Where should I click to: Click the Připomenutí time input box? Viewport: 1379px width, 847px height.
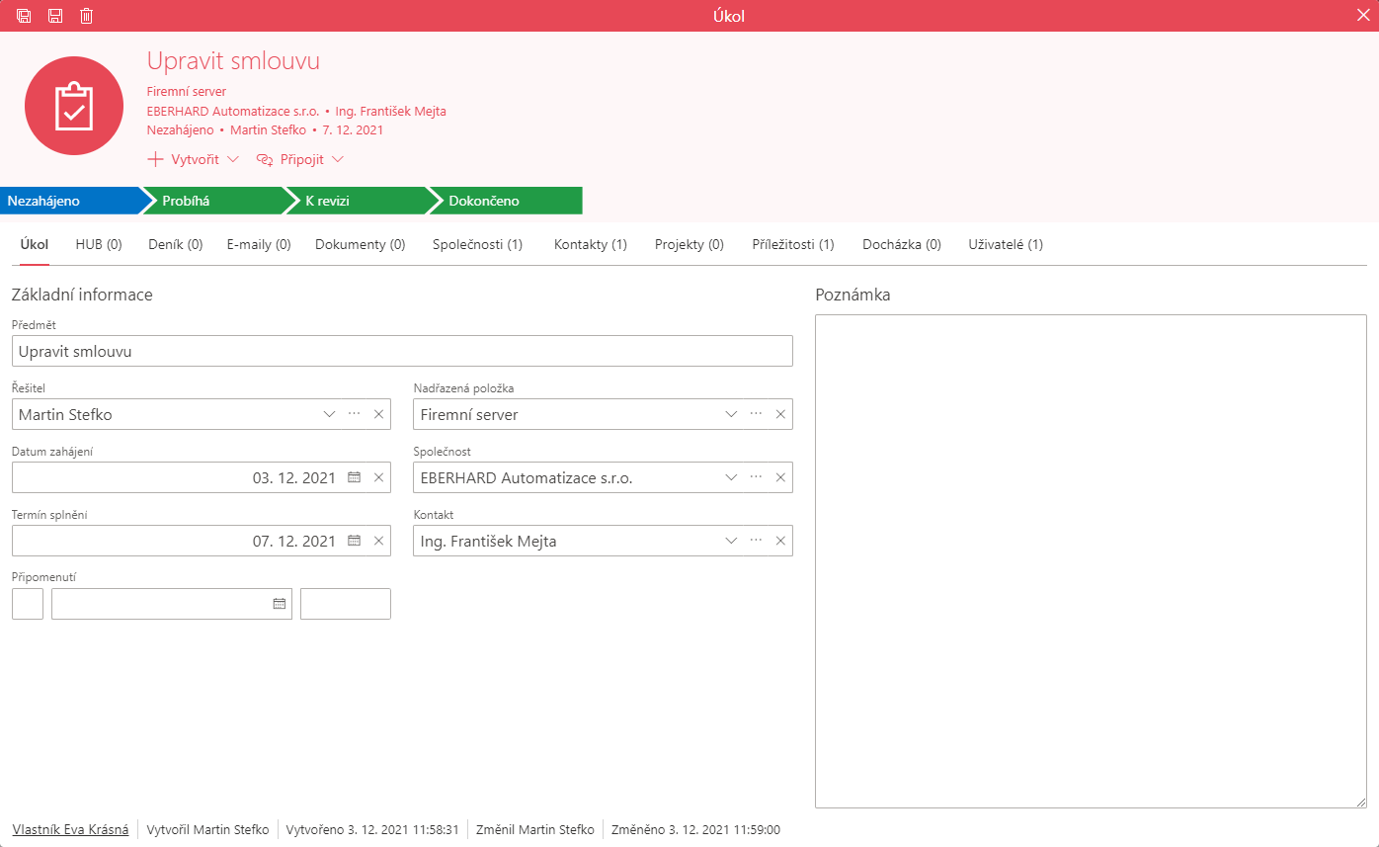click(346, 604)
